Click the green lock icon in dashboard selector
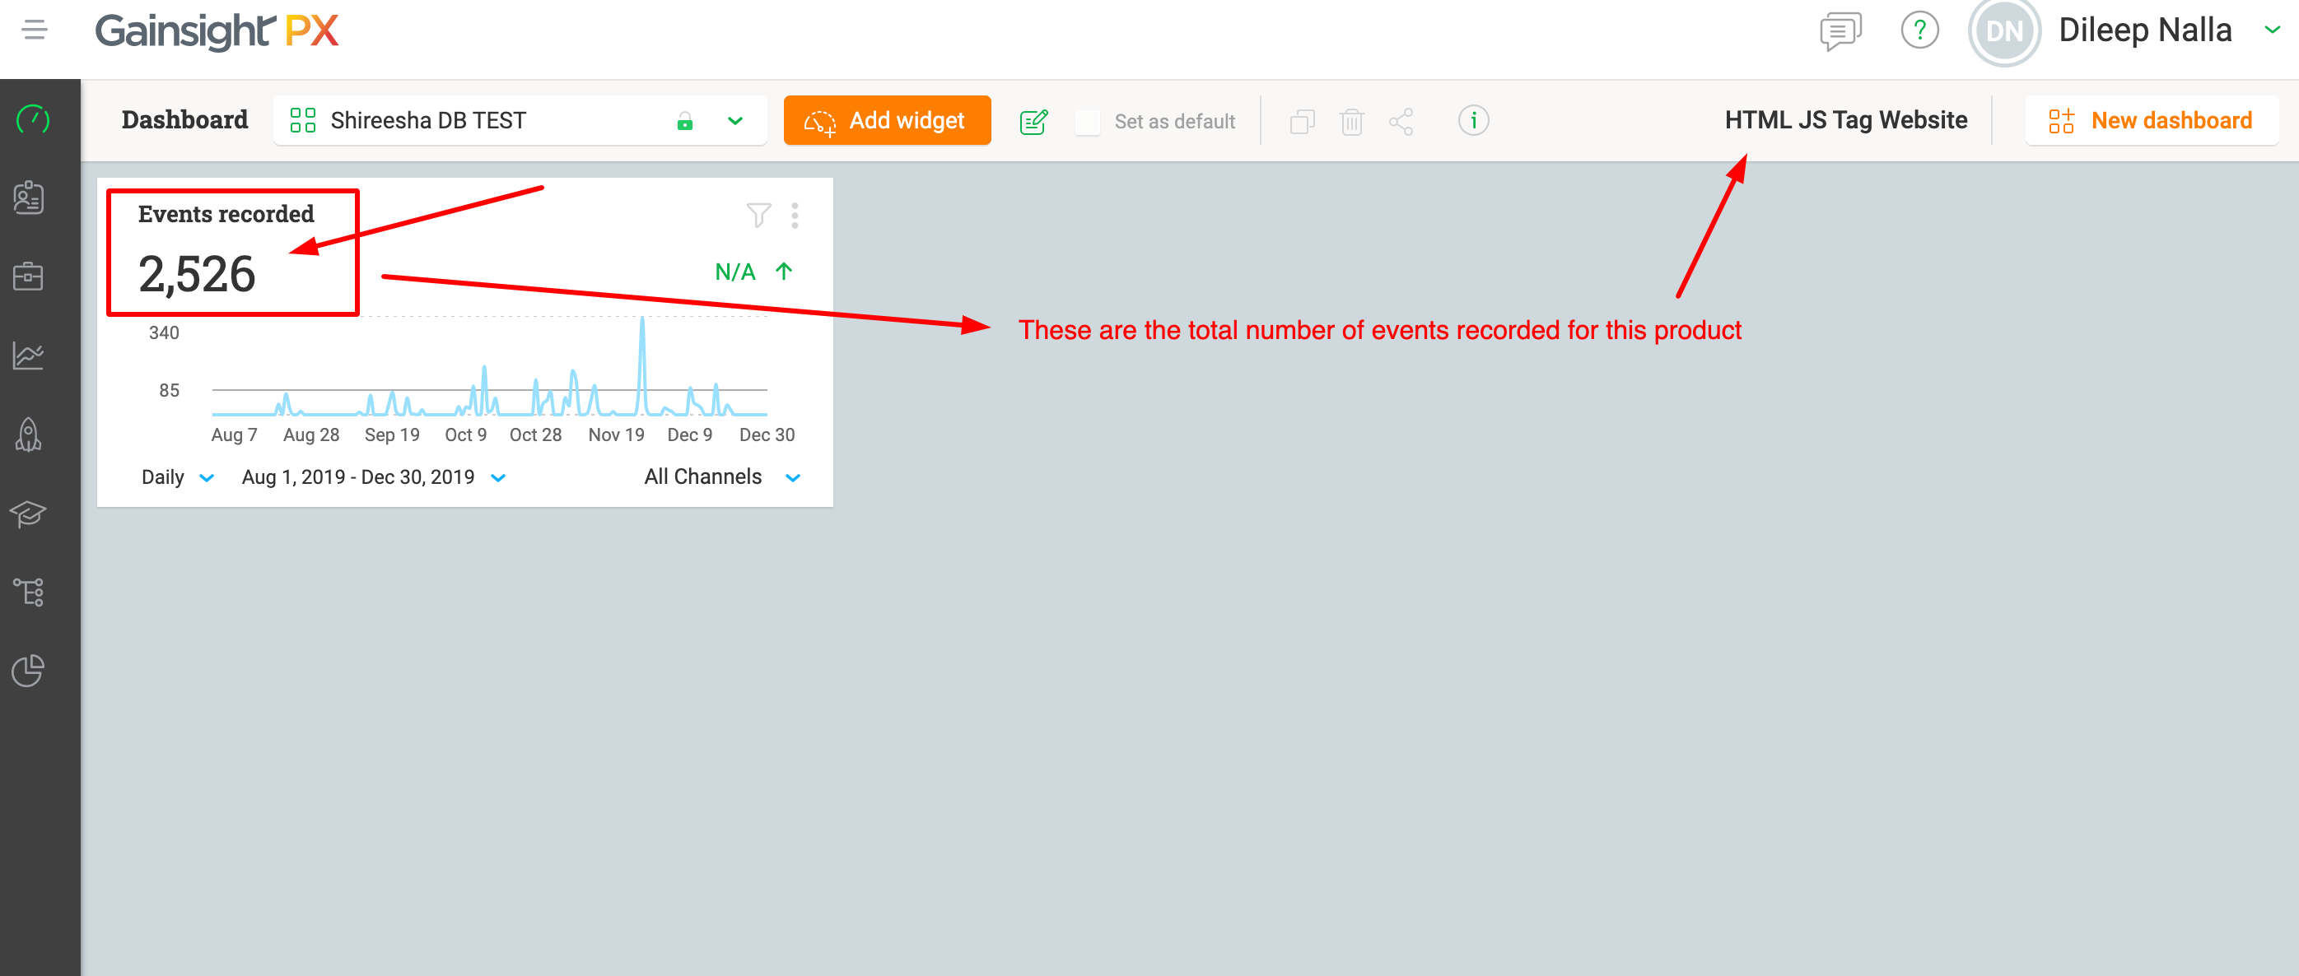 click(684, 121)
